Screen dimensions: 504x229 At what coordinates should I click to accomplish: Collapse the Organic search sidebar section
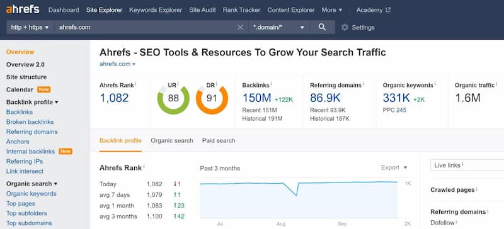coord(32,184)
